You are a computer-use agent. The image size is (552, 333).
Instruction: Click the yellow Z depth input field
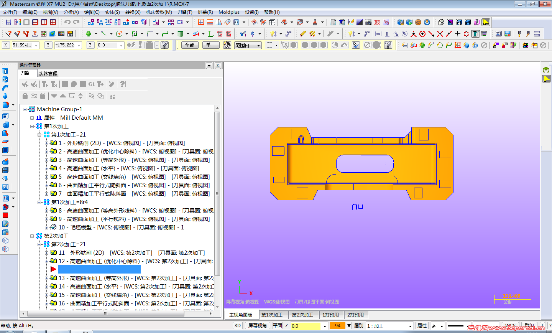coord(305,326)
